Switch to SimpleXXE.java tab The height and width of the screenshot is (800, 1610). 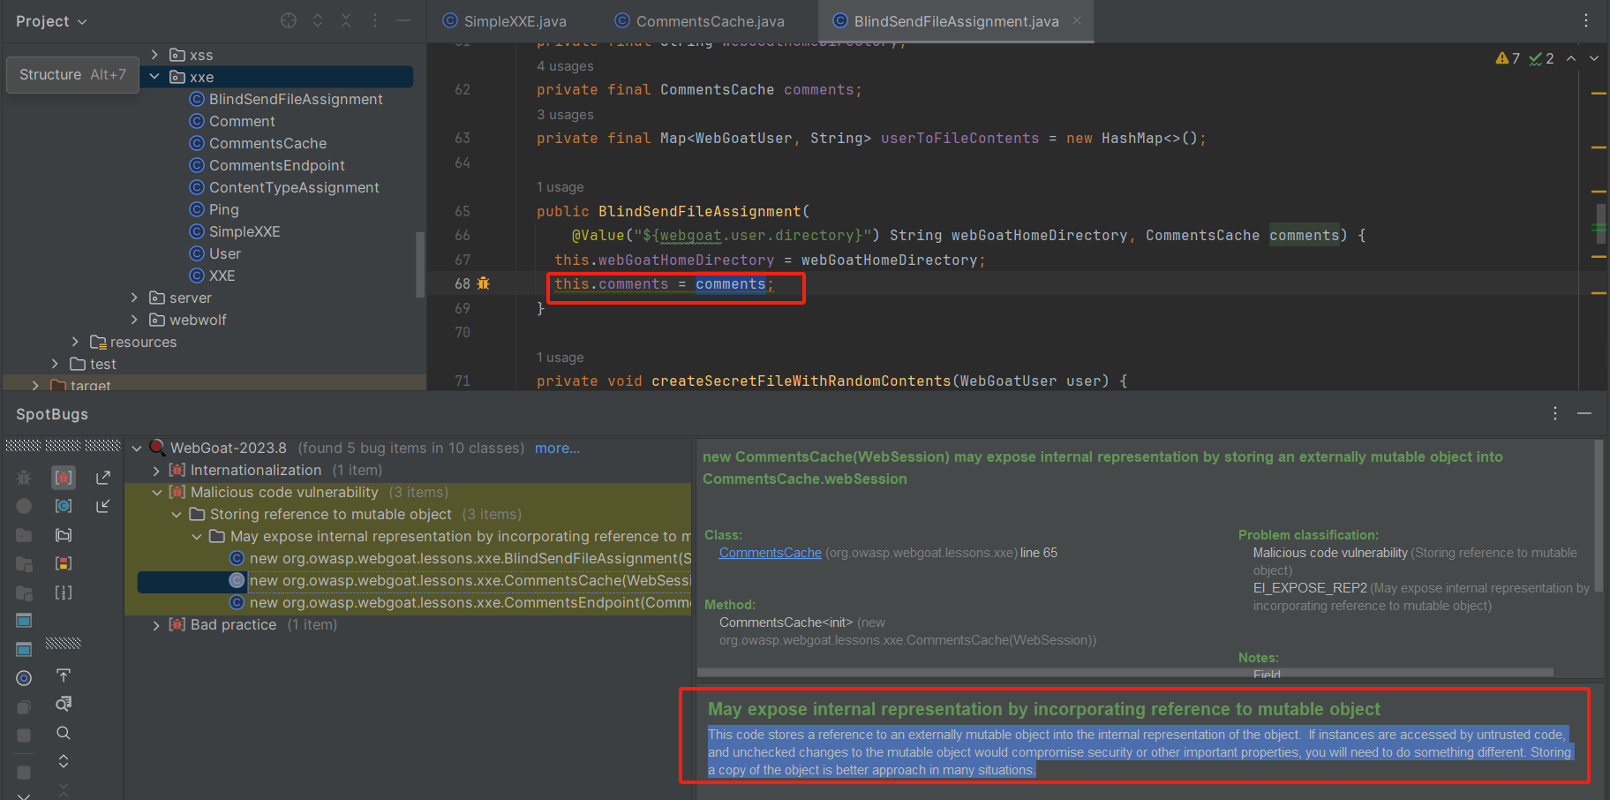click(505, 21)
